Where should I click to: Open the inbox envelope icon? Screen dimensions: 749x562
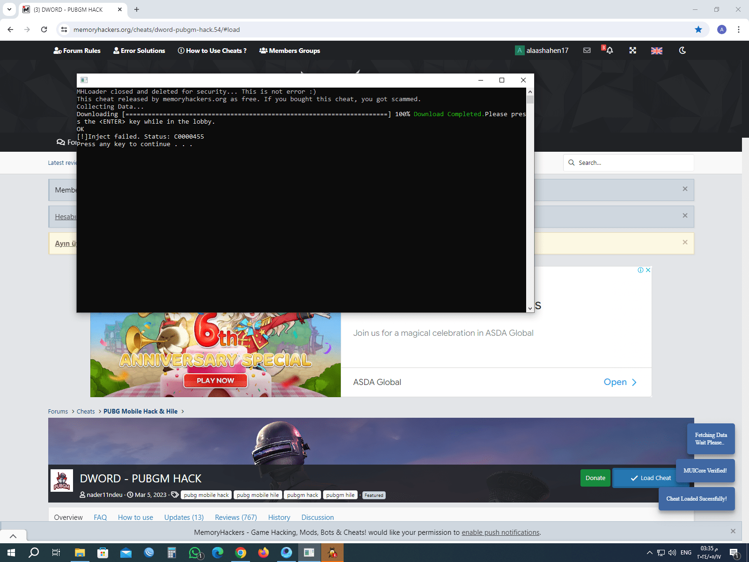(x=587, y=50)
